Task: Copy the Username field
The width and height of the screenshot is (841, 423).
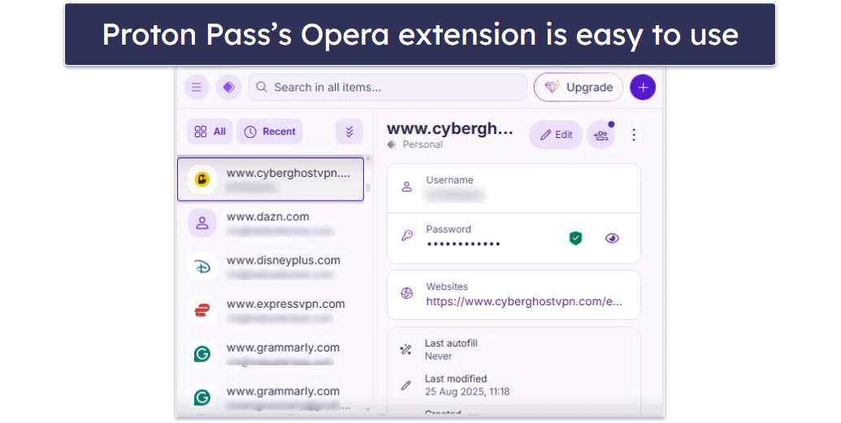Action: (514, 188)
